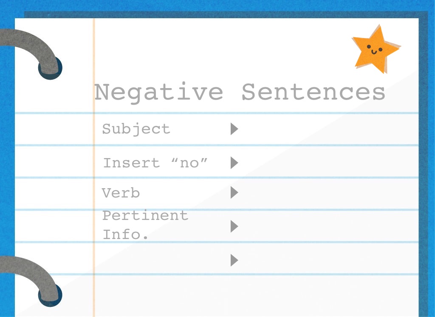Click the arrow on the unlabeled bottom row
The width and height of the screenshot is (435, 317).
click(234, 260)
